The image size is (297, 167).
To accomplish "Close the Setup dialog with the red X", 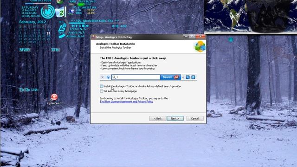I will coord(200,36).
